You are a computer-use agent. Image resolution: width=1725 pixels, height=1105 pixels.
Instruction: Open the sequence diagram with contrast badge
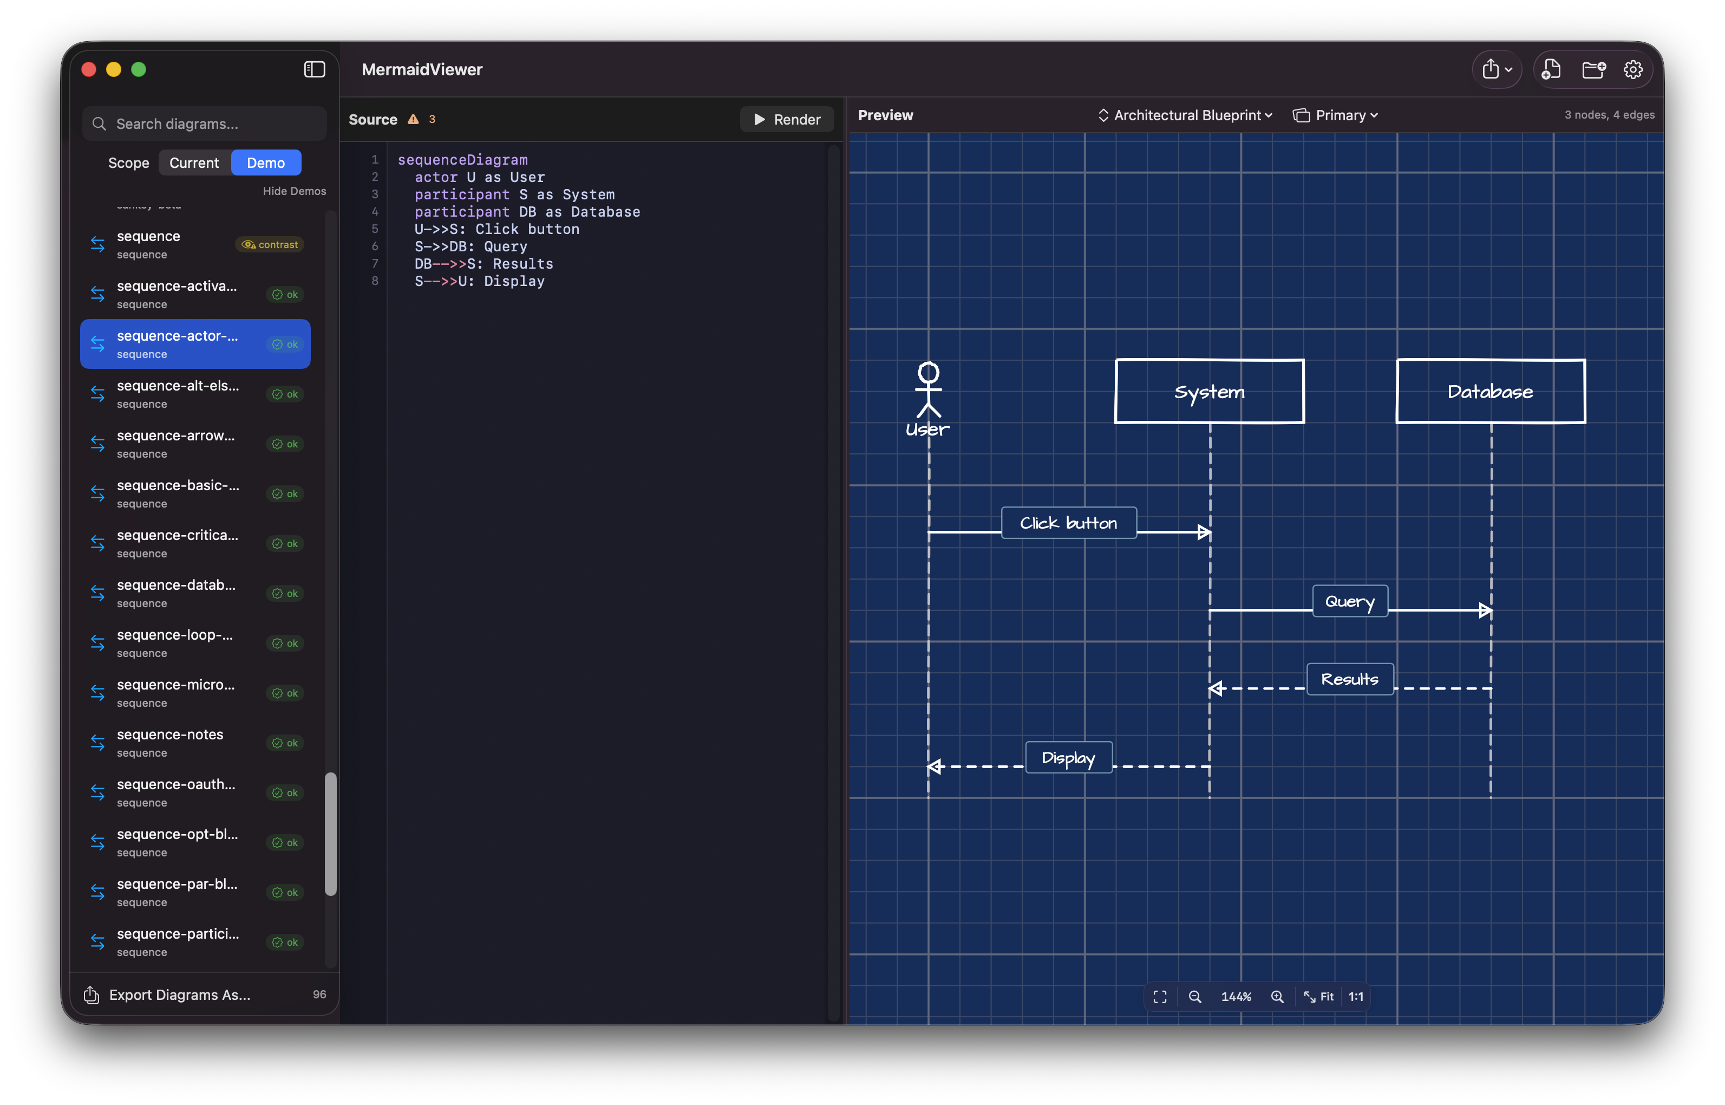tap(195, 245)
